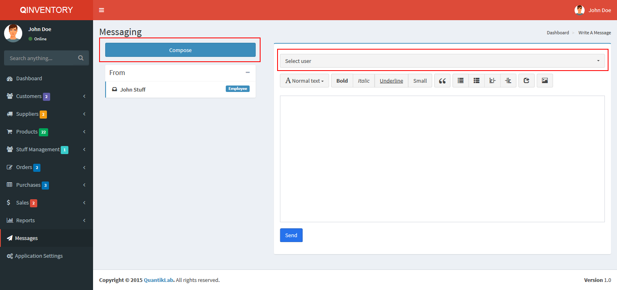Click the indent icon
617x290 pixels.
[x=508, y=81]
